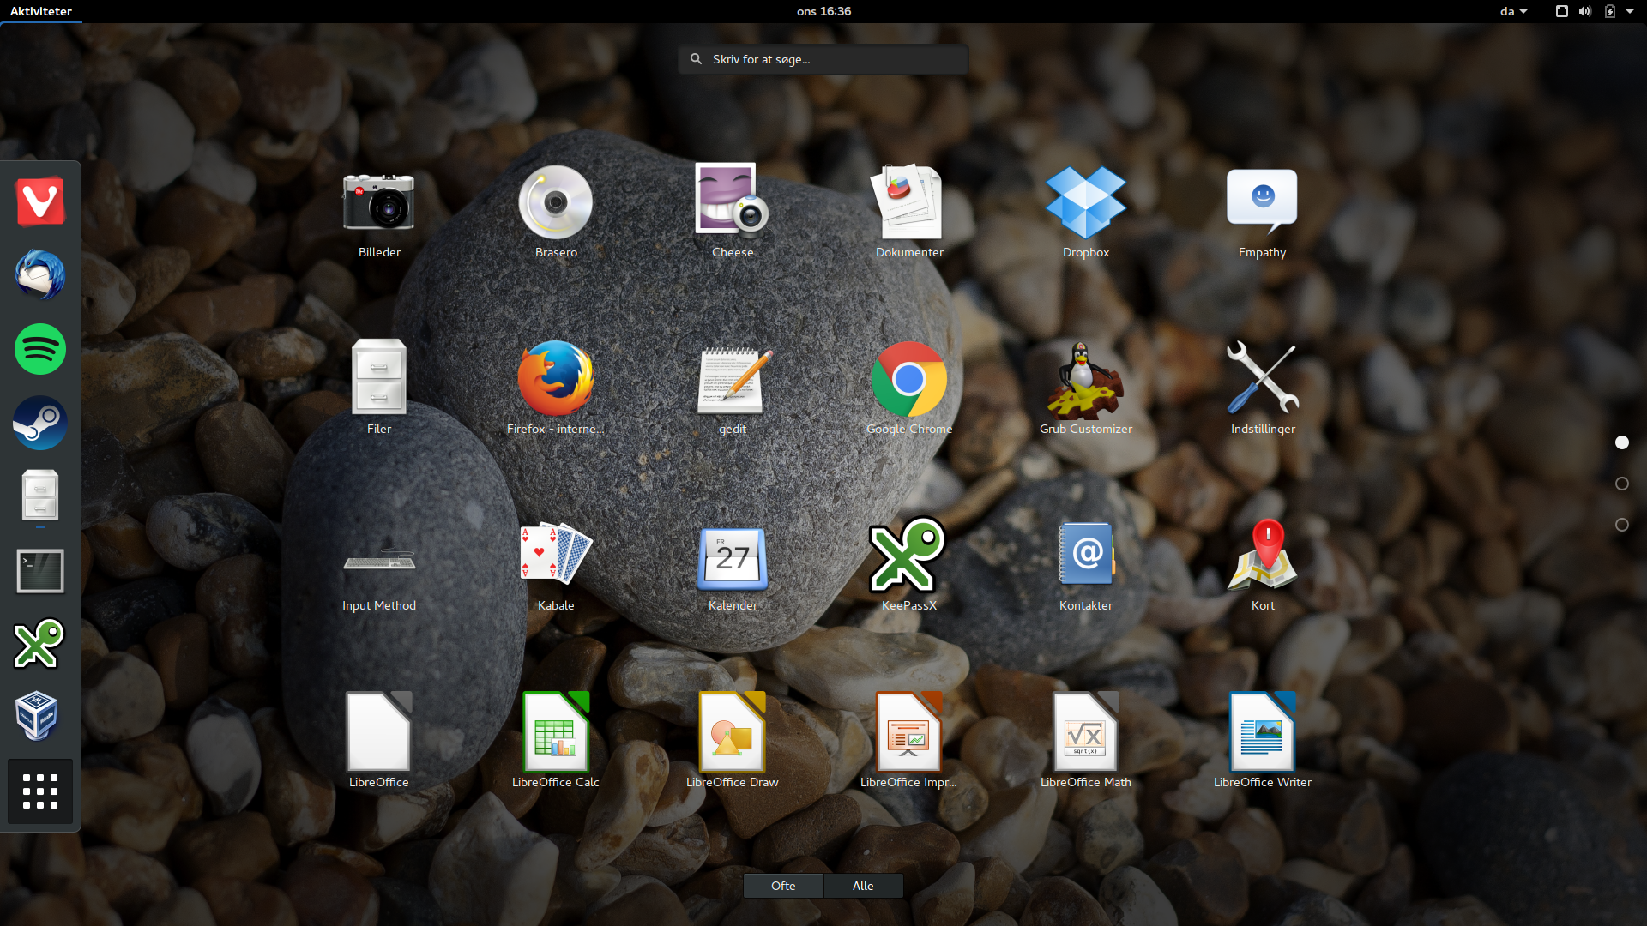Open Kontakter contacts app
Viewport: 1647px width, 926px height.
[x=1086, y=565]
